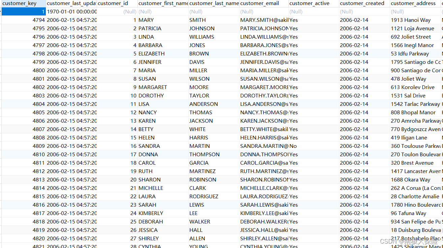This screenshot has height=248, width=443.
Task: Select the customer_email column header
Action: [x=264, y=3]
